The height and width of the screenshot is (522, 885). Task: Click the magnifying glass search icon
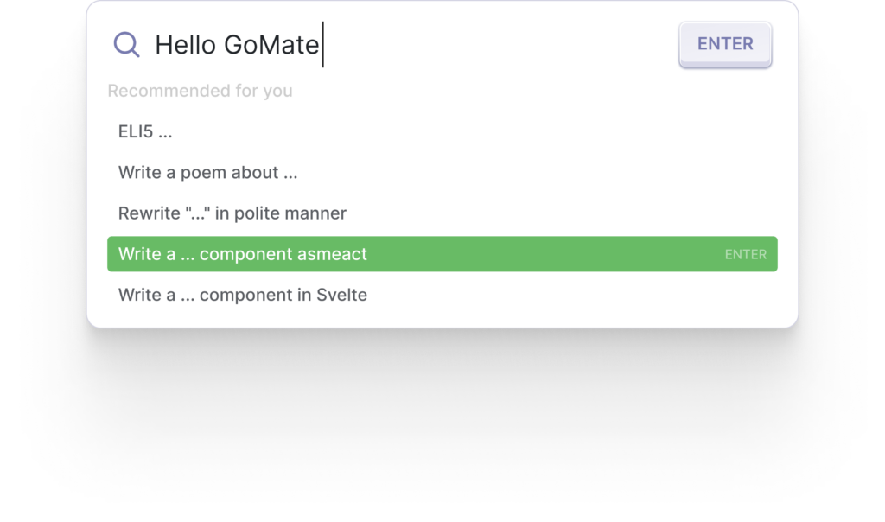pyautogui.click(x=126, y=44)
